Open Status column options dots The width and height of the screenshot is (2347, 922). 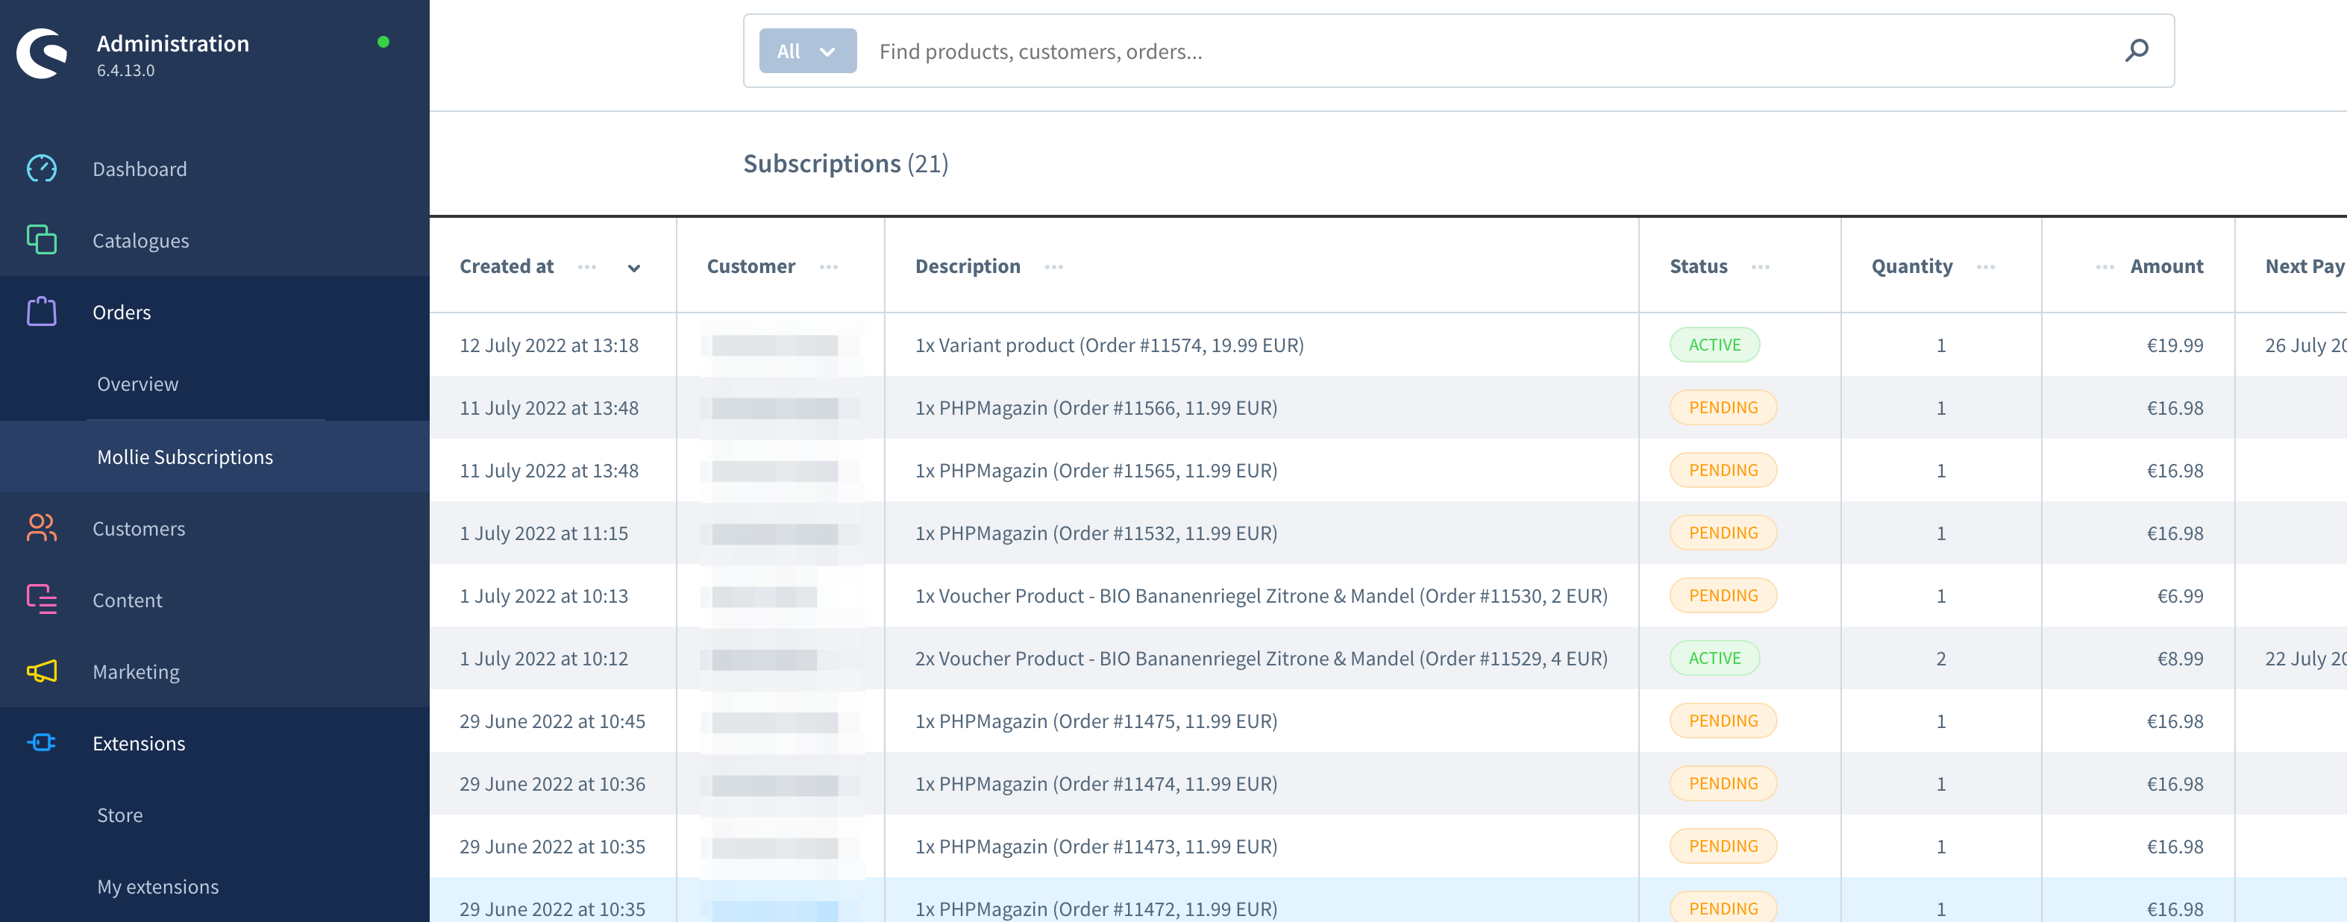click(x=1761, y=267)
